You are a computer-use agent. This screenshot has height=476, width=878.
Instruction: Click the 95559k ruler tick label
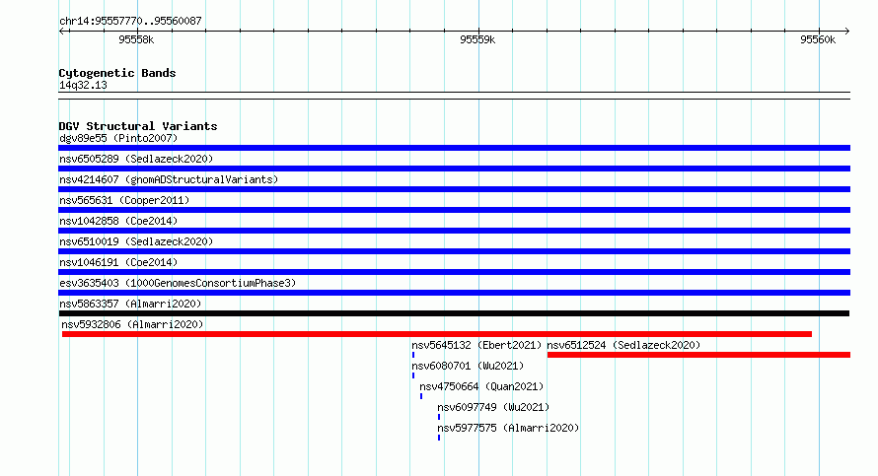[x=477, y=39]
